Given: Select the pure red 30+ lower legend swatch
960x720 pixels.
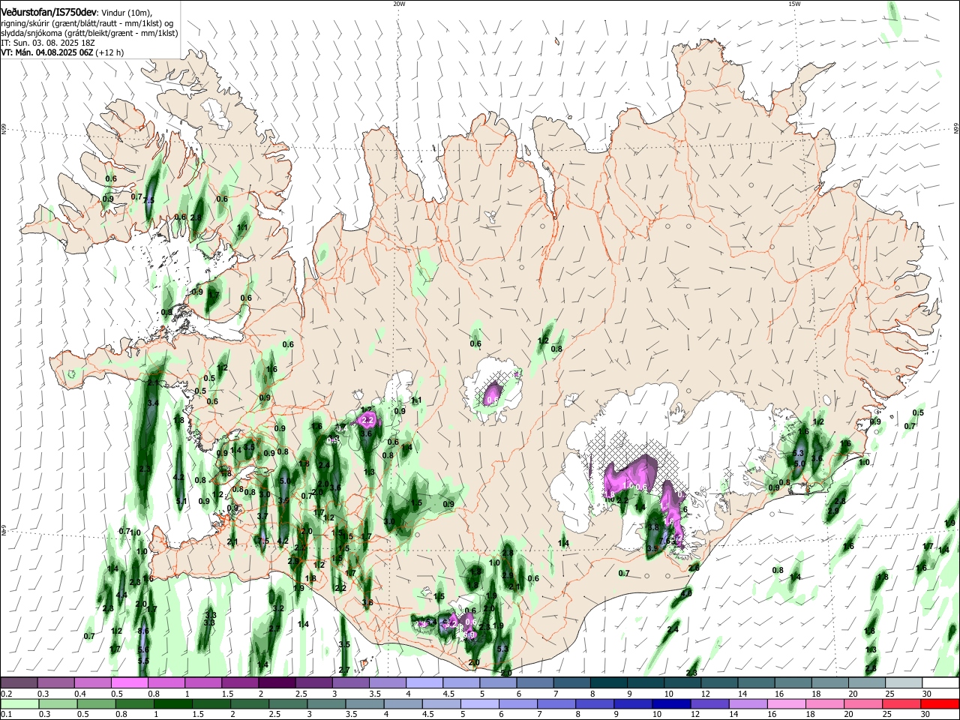Looking at the screenshot, I should 940,703.
